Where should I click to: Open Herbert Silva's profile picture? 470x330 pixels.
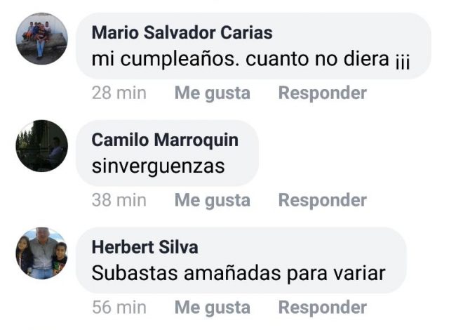tap(41, 253)
